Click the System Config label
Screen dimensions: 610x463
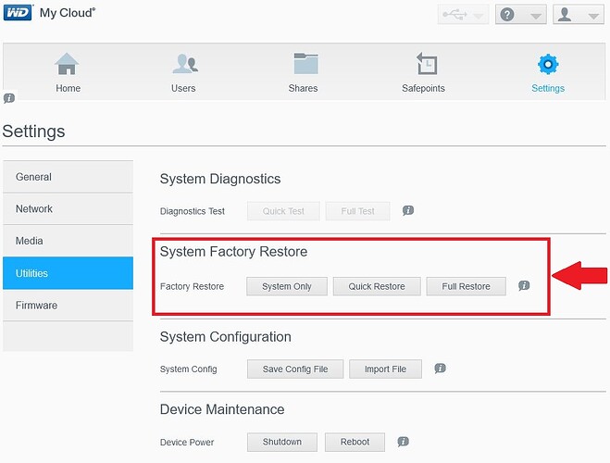(189, 369)
